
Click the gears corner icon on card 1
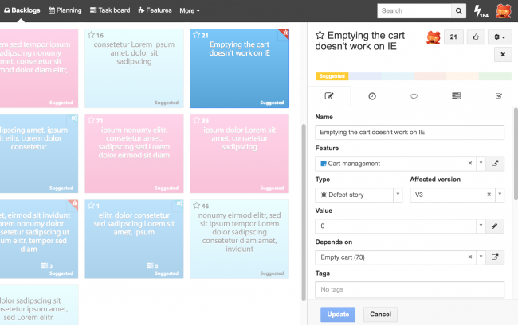pyautogui.click(x=180, y=203)
